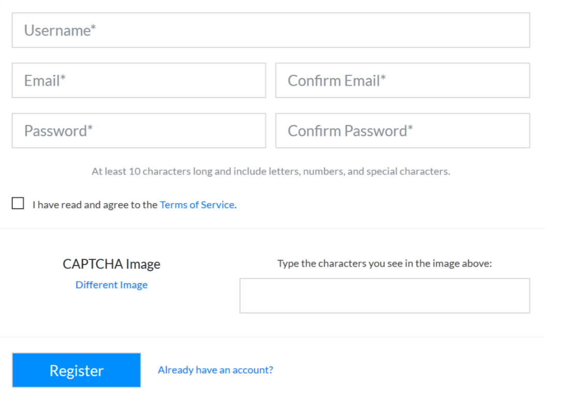Request a Different Image for the CAPTCHA
561x416 pixels.
click(111, 285)
